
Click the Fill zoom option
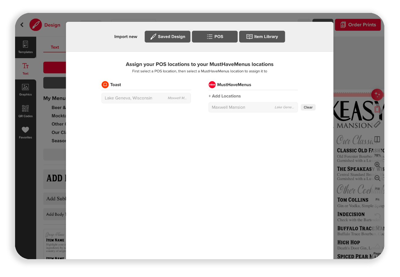(x=378, y=189)
